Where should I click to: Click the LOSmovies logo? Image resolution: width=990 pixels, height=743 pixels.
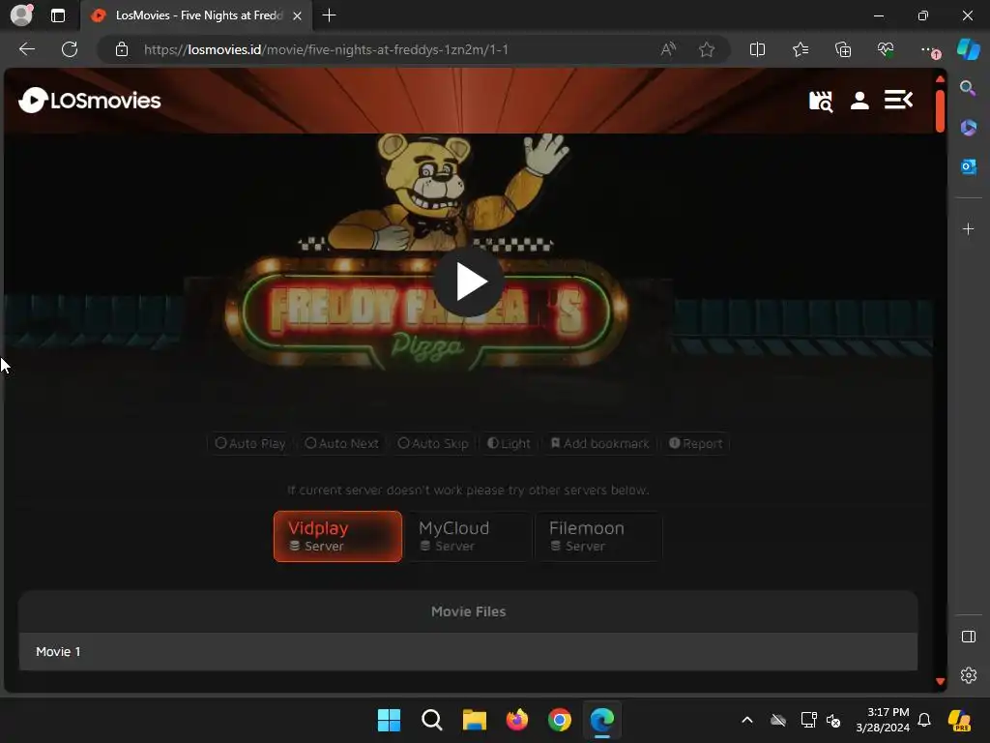[x=90, y=101]
